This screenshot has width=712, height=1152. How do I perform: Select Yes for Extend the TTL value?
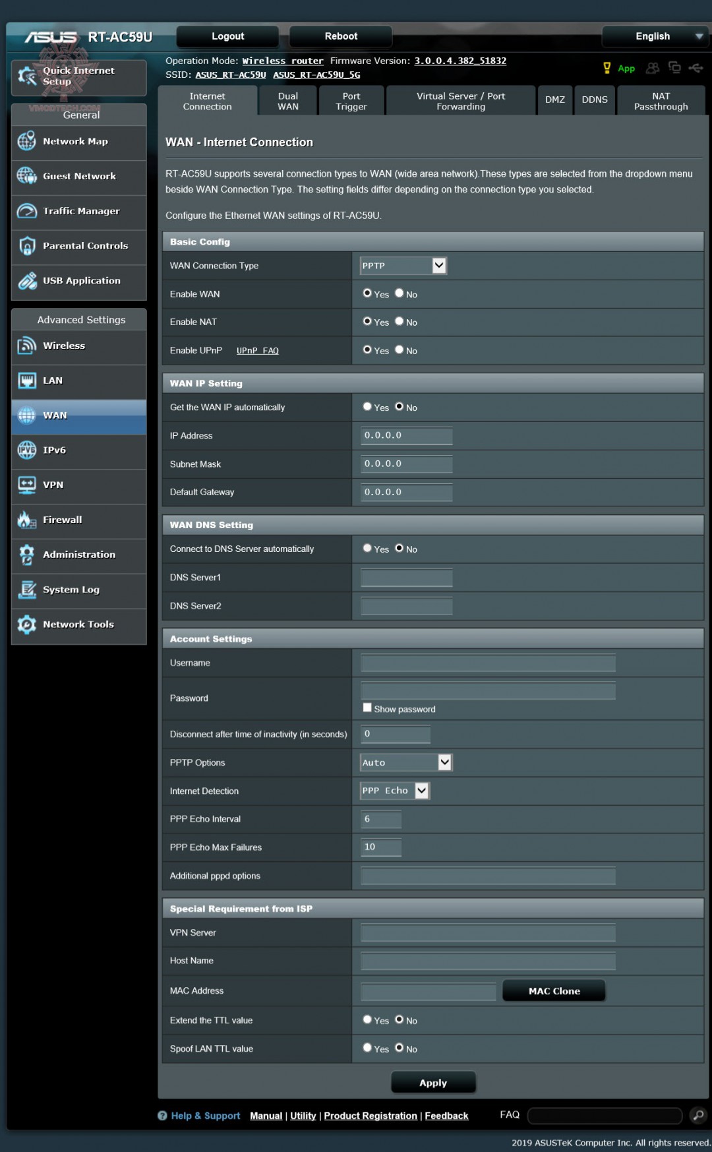tap(367, 1020)
